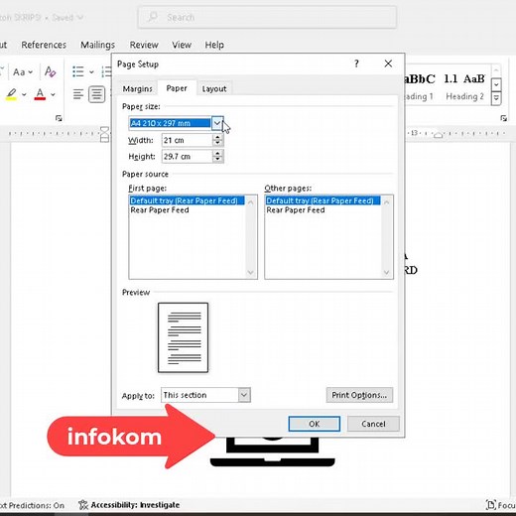The width and height of the screenshot is (516, 516).
Task: Open the Change Case Aa icon
Action: 23,71
